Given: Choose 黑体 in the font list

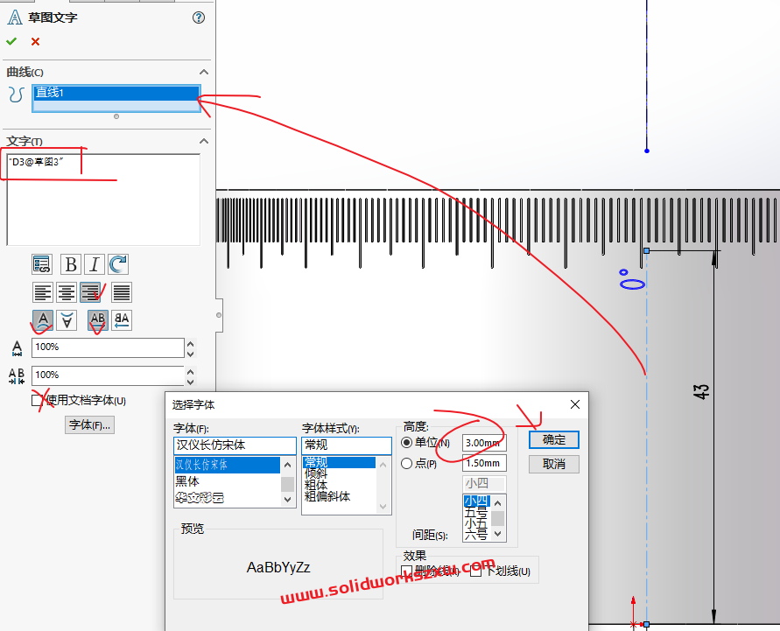Looking at the screenshot, I should tap(187, 481).
